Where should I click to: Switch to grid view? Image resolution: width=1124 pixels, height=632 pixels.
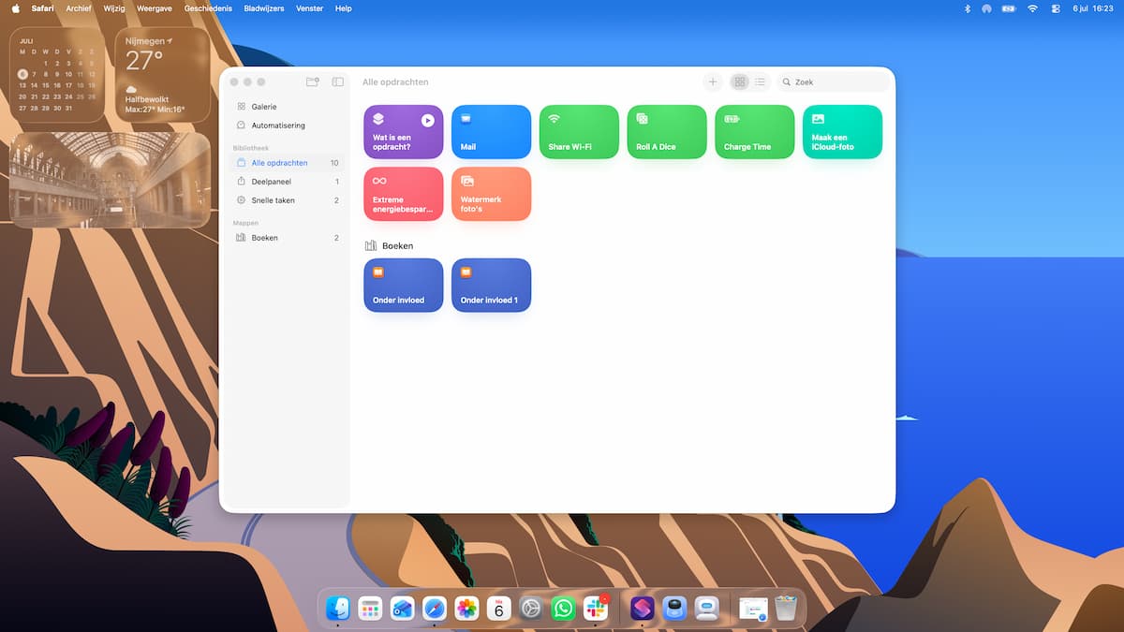click(x=740, y=82)
